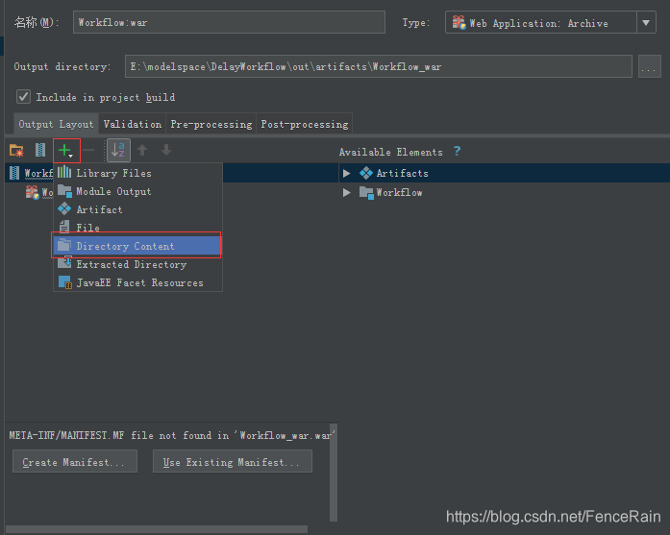
Task: Click the File document icon in menu
Action: pos(64,227)
